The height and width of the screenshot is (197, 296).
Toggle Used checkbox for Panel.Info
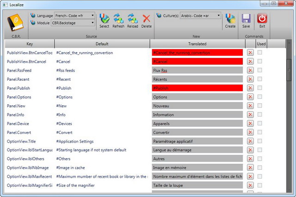260,114
